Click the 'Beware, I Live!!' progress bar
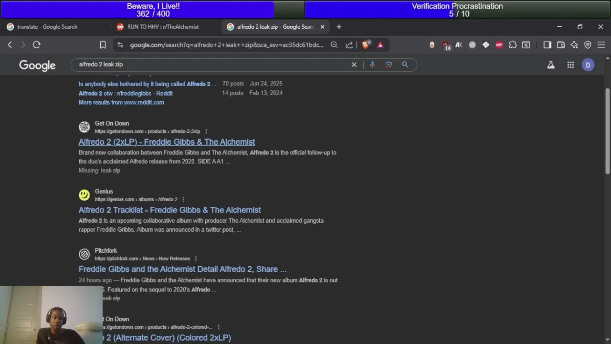This screenshot has width=611, height=344. point(153,10)
